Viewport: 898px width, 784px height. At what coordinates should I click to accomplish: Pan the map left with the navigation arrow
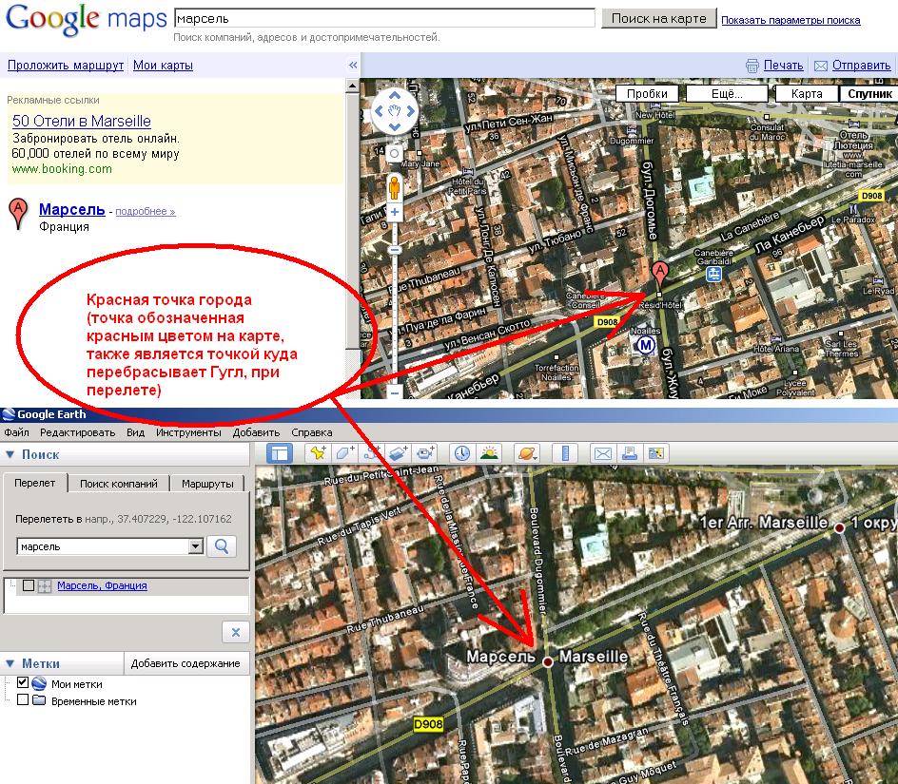pos(380,111)
